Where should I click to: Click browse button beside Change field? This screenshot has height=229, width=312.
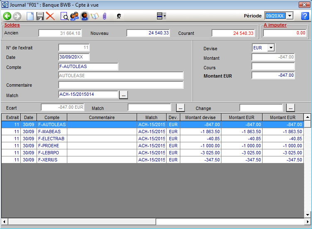(290, 108)
